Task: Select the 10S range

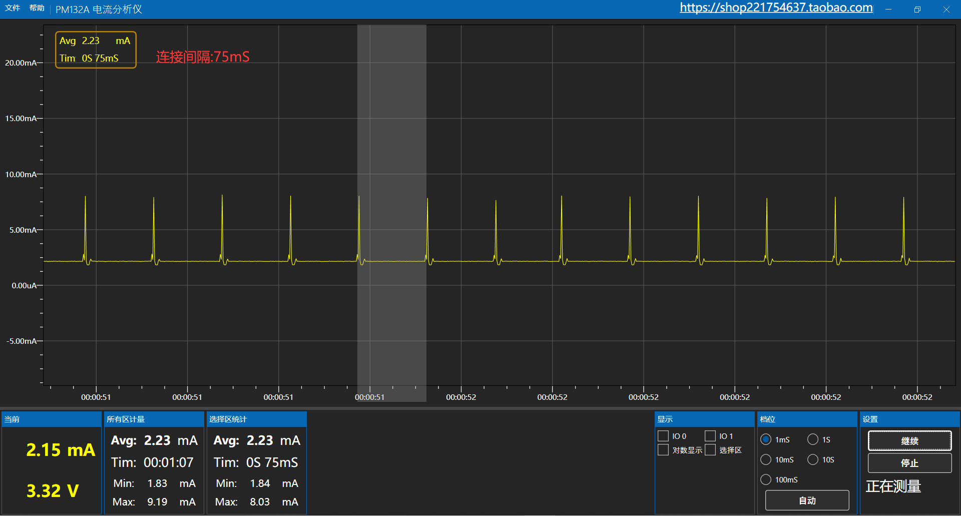Action: [813, 459]
